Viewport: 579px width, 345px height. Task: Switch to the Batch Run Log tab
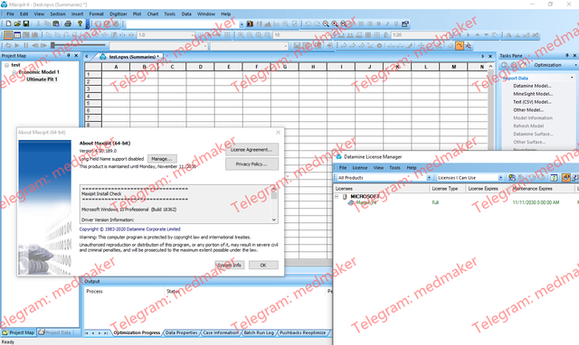tap(259, 332)
